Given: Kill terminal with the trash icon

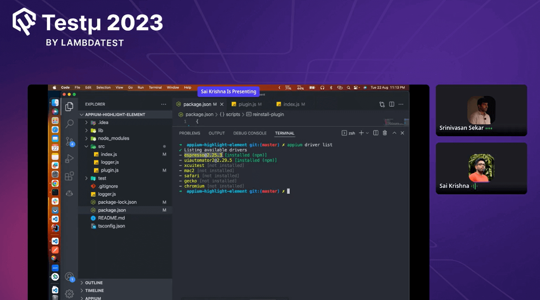Looking at the screenshot, I should coord(385,133).
